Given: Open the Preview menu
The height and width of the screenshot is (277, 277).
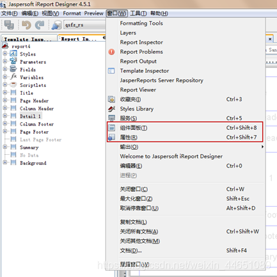Looking at the screenshot, I should [x=93, y=13].
